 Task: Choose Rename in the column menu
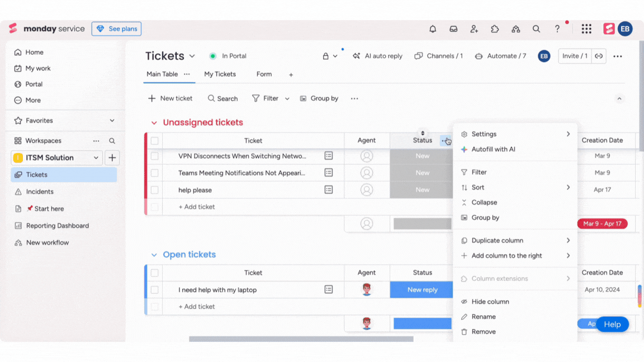click(515, 317)
